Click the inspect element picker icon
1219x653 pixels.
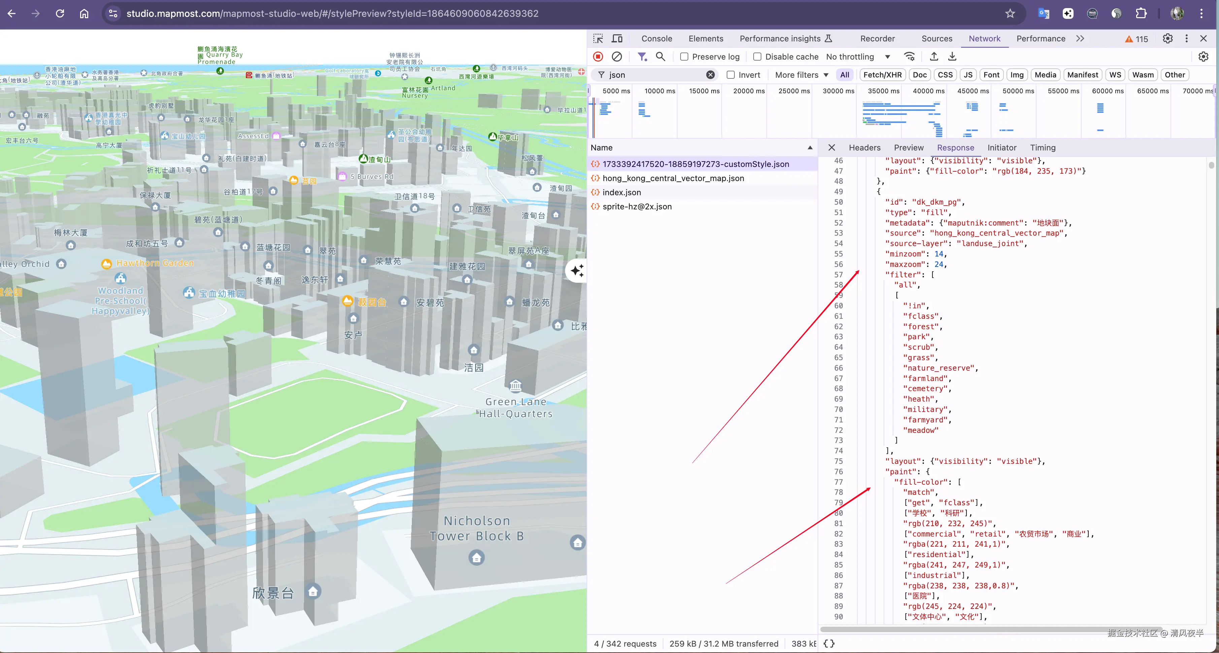[598, 39]
